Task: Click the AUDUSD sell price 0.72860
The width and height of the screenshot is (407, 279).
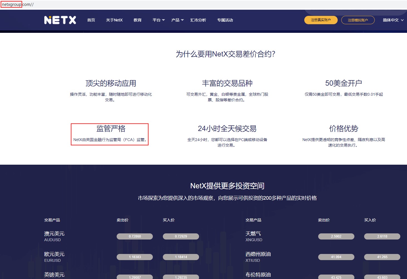Action: click(134, 236)
